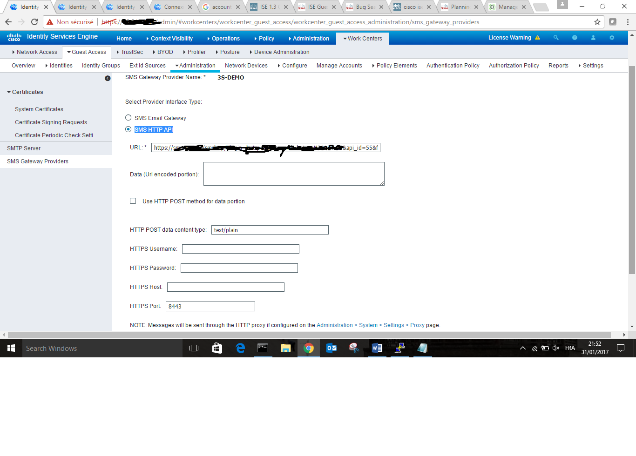Open the Windows Start menu
This screenshot has width=636, height=456.
pyautogui.click(x=11, y=348)
